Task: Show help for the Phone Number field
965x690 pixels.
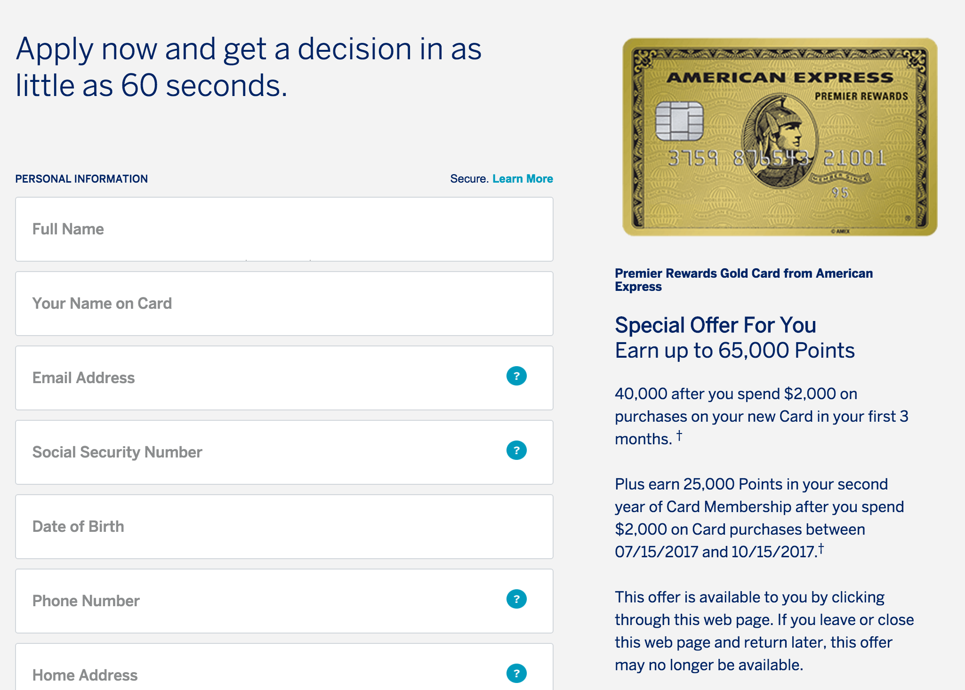Action: coord(516,599)
